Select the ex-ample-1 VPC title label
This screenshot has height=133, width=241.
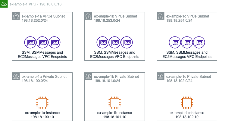tap(36, 4)
